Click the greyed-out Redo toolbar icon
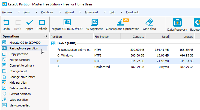200x110 pixels. 18,23
